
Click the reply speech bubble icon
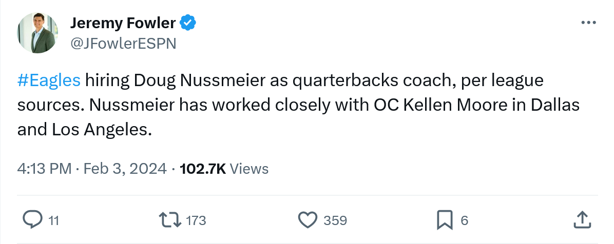(33, 220)
